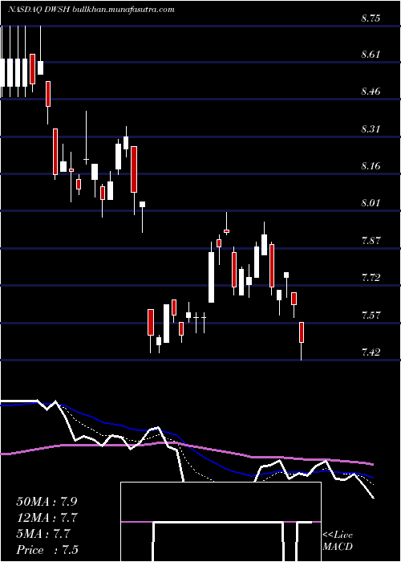This screenshot has width=401, height=562.
Task: Select the 8.31 price axis label
Action: point(371,128)
